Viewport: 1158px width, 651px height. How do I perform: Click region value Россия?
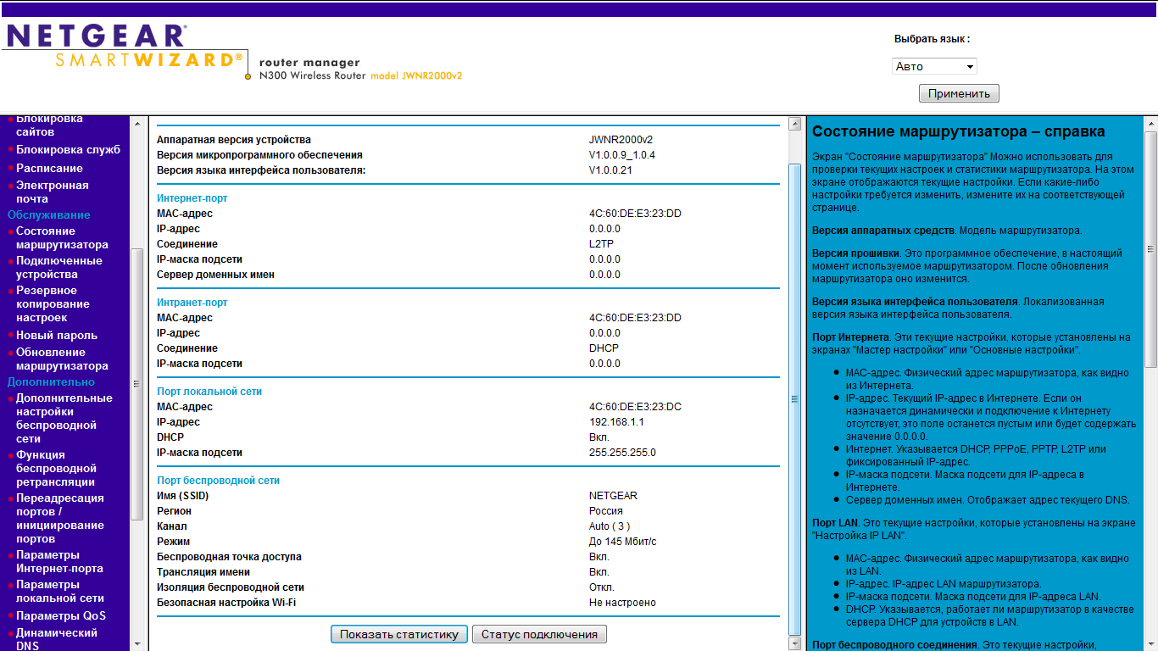(x=605, y=511)
